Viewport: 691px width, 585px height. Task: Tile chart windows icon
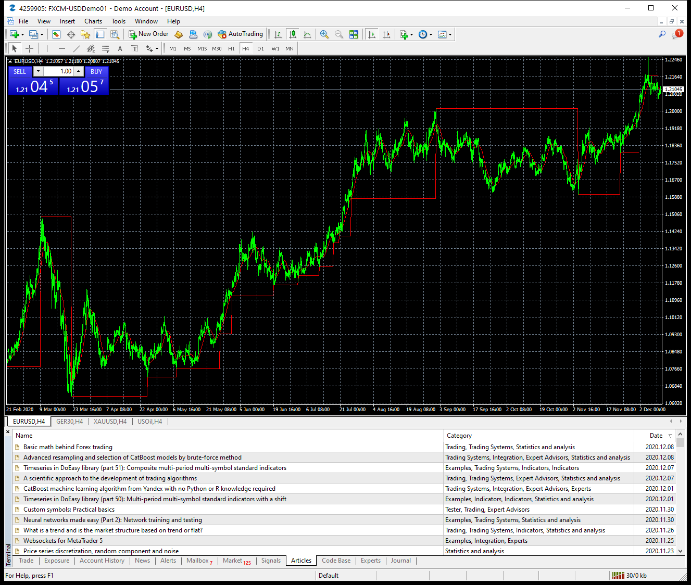[x=354, y=34]
